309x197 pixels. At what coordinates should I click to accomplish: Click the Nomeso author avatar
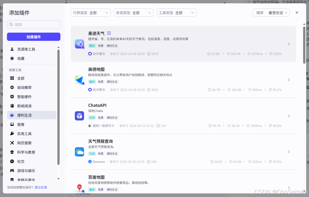pyautogui.click(x=90, y=162)
